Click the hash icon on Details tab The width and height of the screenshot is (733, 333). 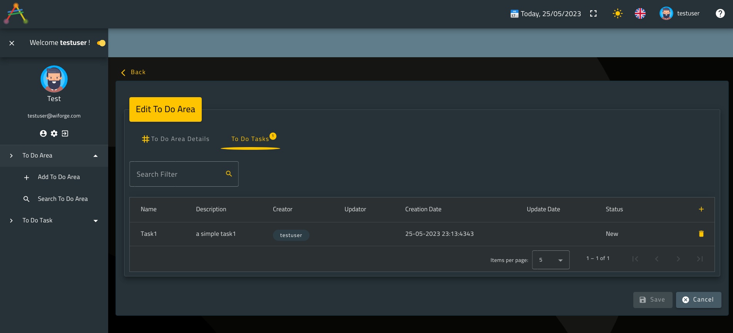146,139
